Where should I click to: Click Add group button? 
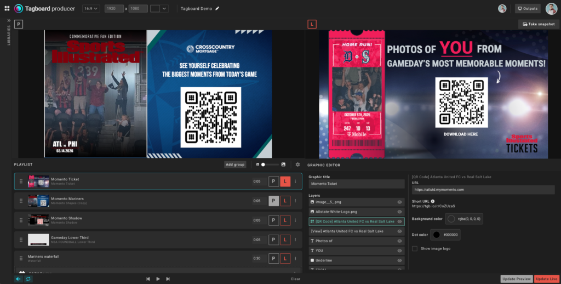235,164
